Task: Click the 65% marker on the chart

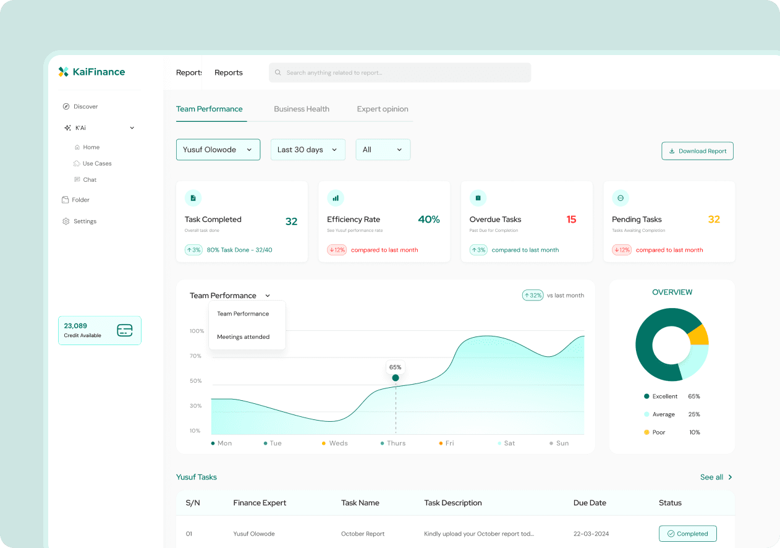Action: [395, 377]
